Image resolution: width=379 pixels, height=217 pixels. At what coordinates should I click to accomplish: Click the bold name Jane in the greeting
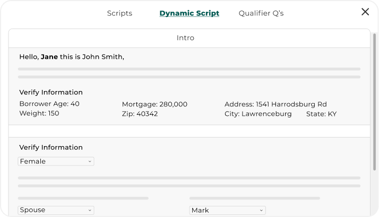click(49, 57)
